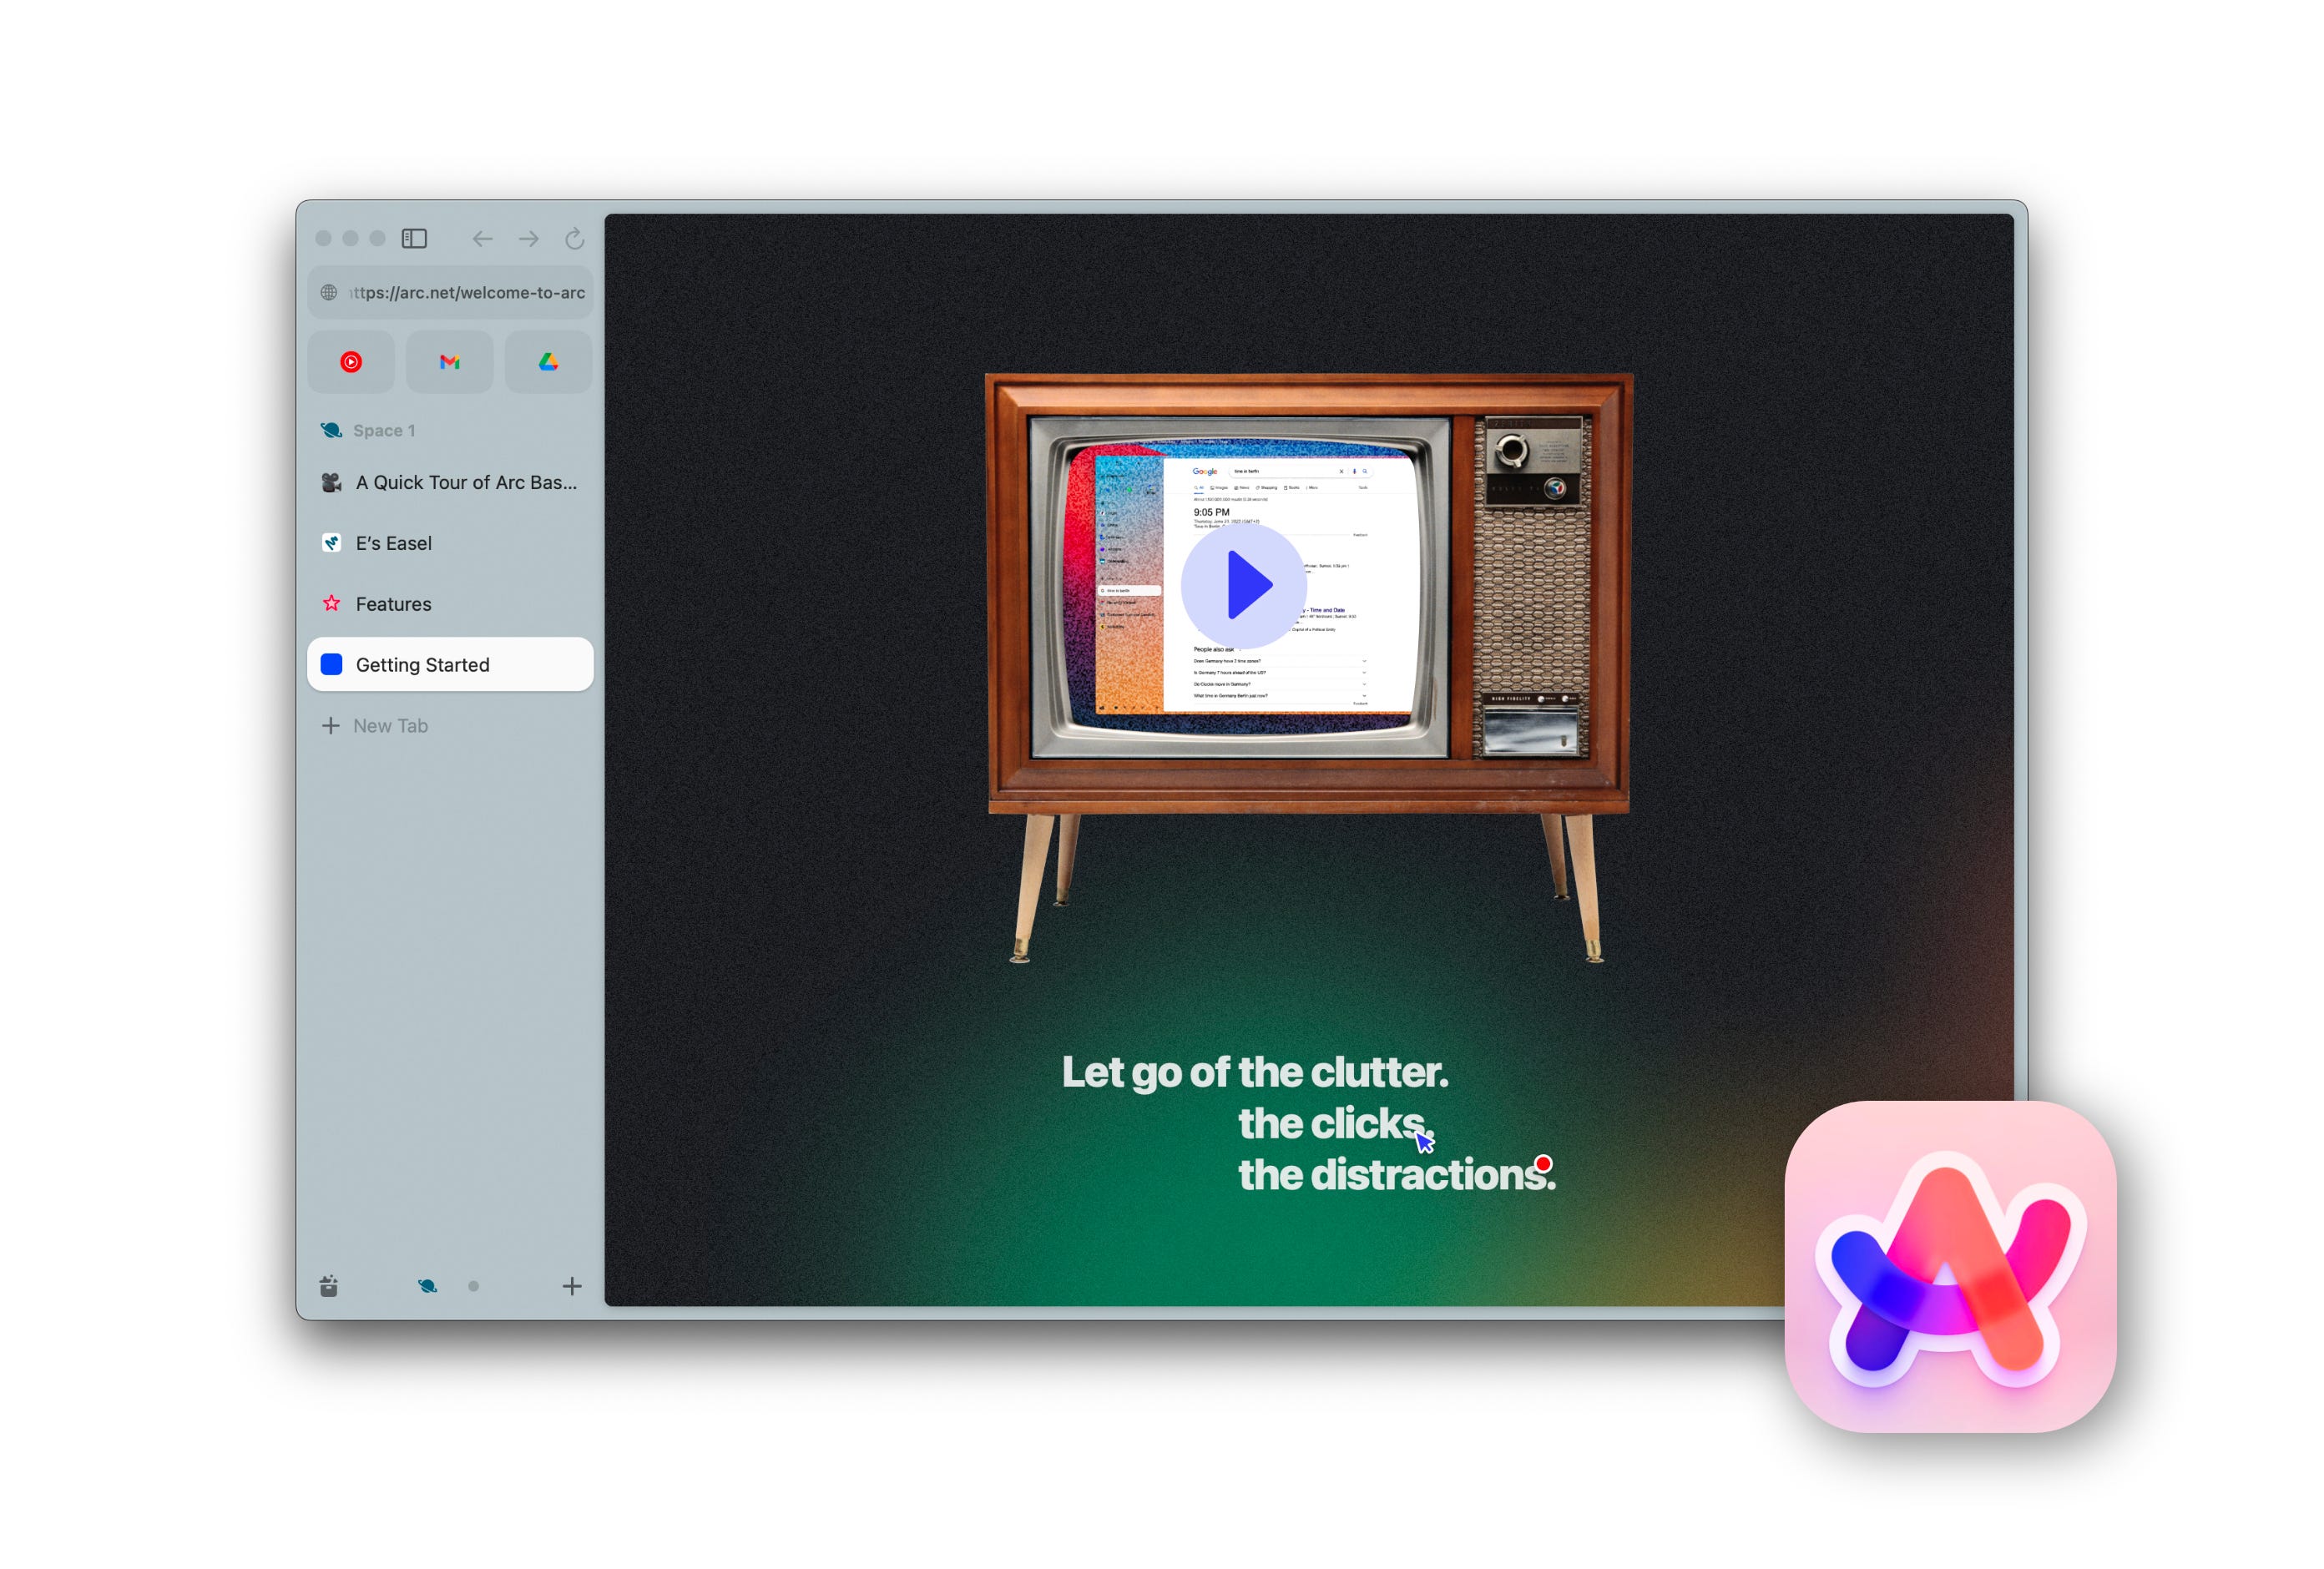Open the pinned Google Drive favorite
Viewport: 2324px width, 1569px height.
click(x=548, y=362)
